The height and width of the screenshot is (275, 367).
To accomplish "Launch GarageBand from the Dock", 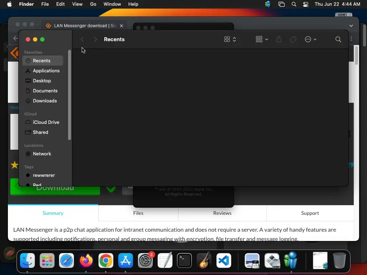I will click(x=204, y=261).
